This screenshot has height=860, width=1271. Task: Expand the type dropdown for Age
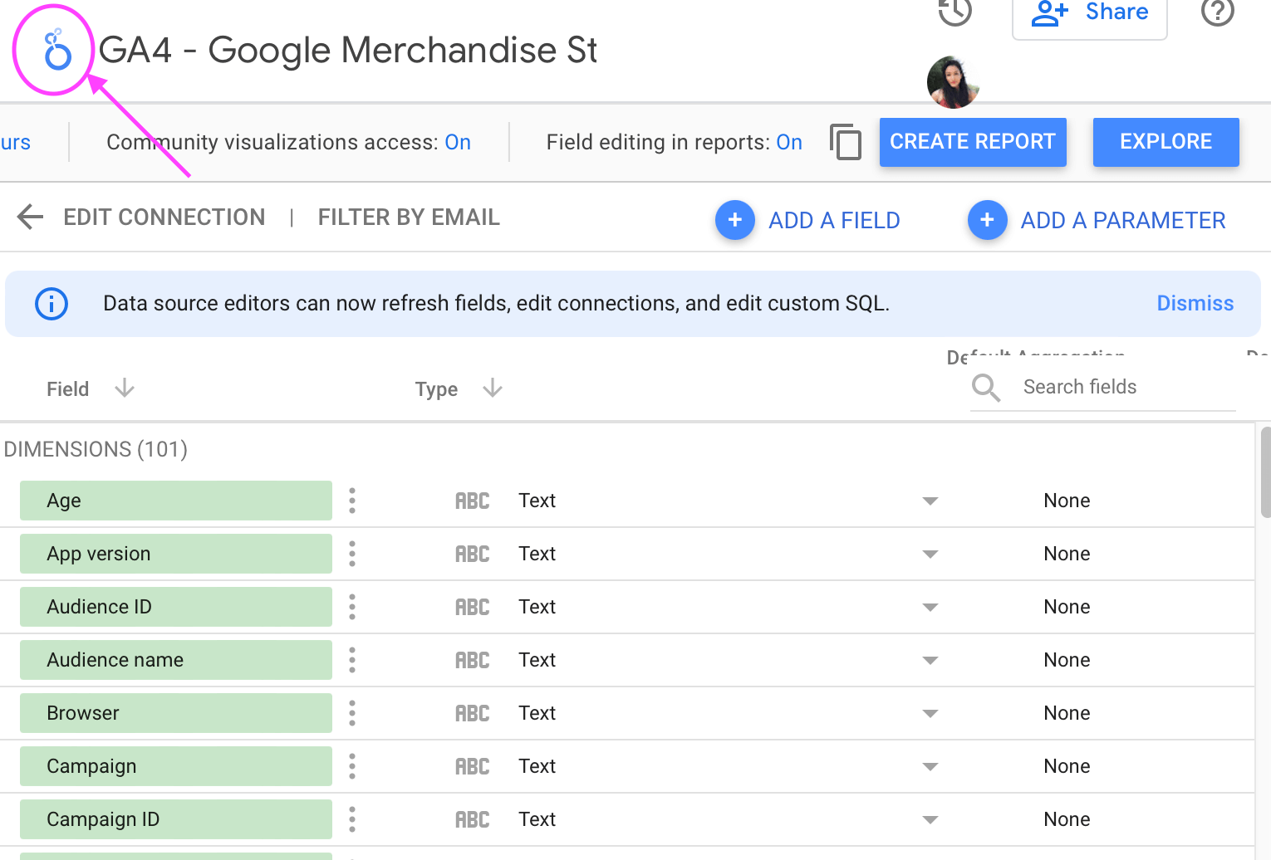pyautogui.click(x=930, y=501)
